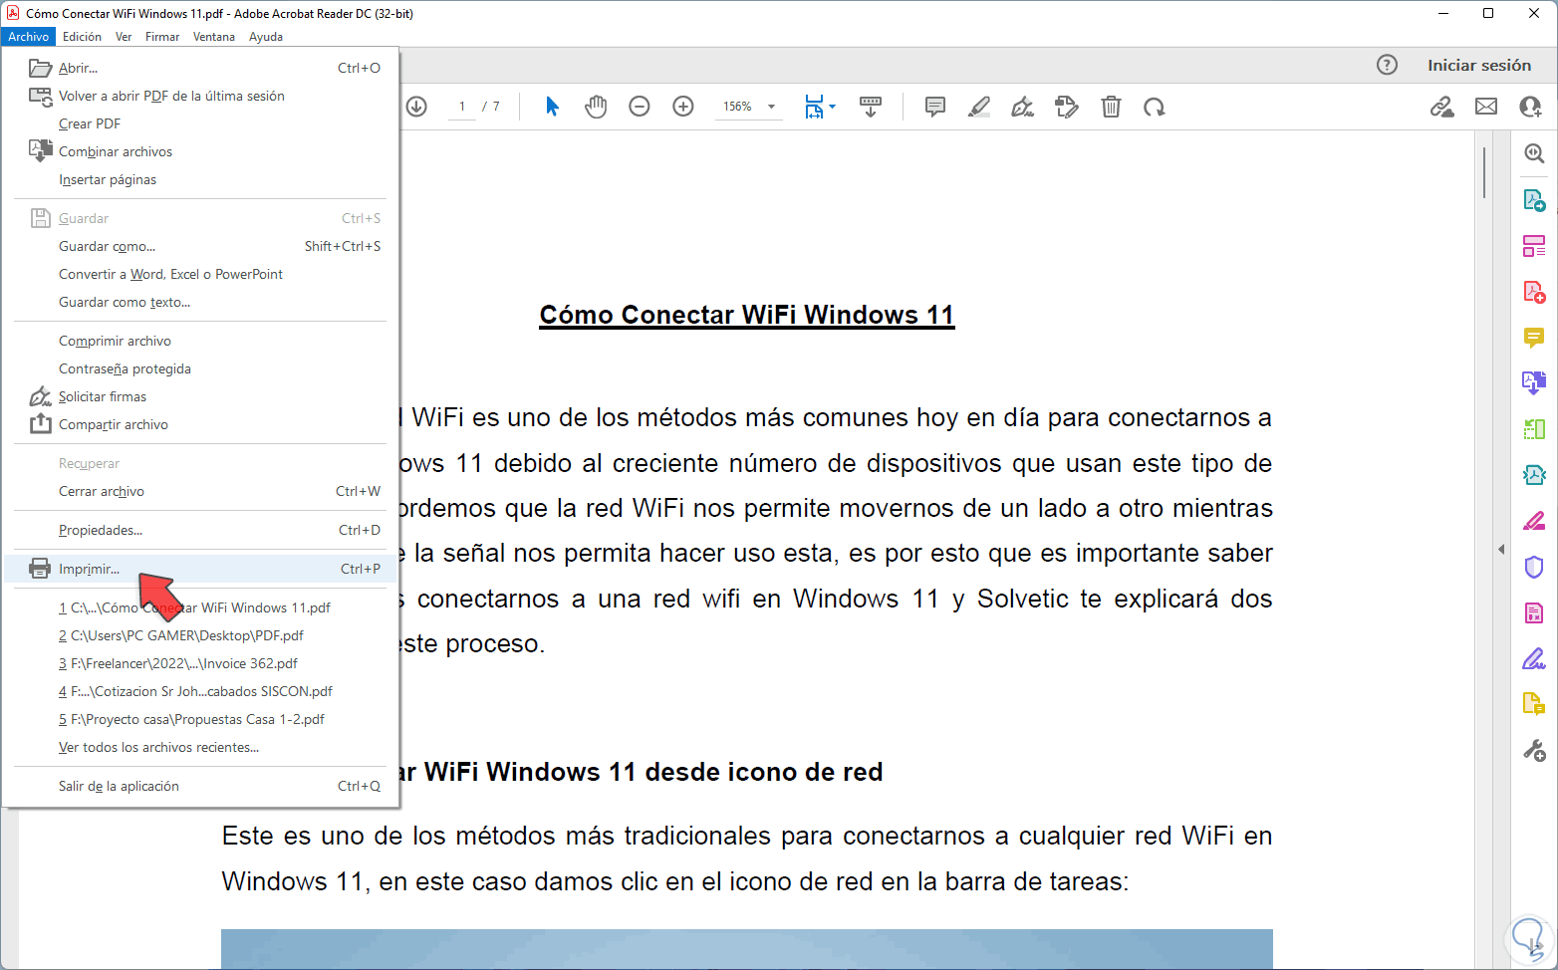The image size is (1558, 970).
Task: Select Compartir archivo
Action: pyautogui.click(x=200, y=424)
